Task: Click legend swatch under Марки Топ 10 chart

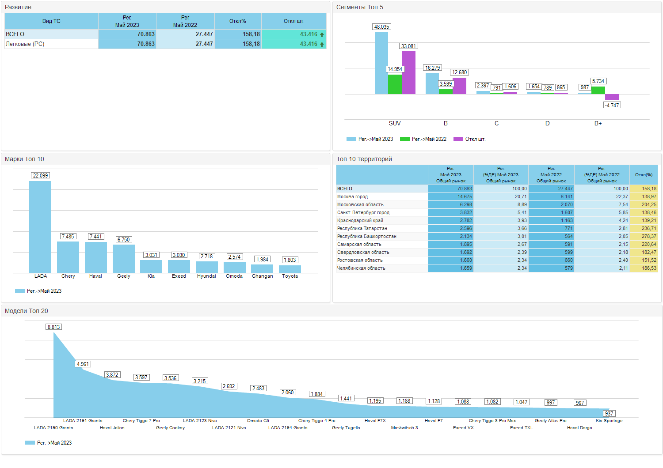Action: pos(20,291)
